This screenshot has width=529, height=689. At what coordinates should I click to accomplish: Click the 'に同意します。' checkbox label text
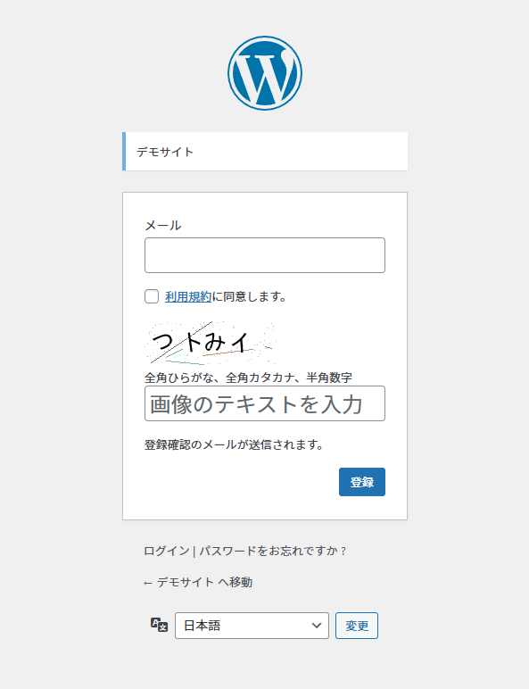point(249,297)
